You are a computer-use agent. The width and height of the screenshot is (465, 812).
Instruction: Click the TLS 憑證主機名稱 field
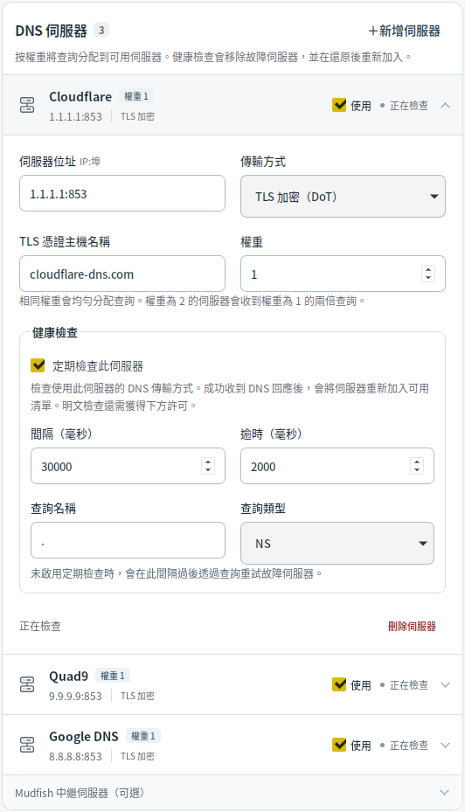coord(122,274)
